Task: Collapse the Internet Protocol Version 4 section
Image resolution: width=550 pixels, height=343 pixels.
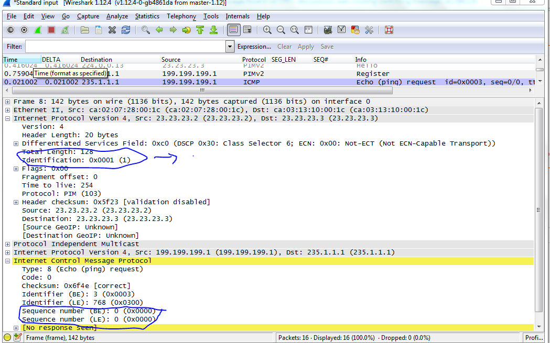Action: point(7,118)
